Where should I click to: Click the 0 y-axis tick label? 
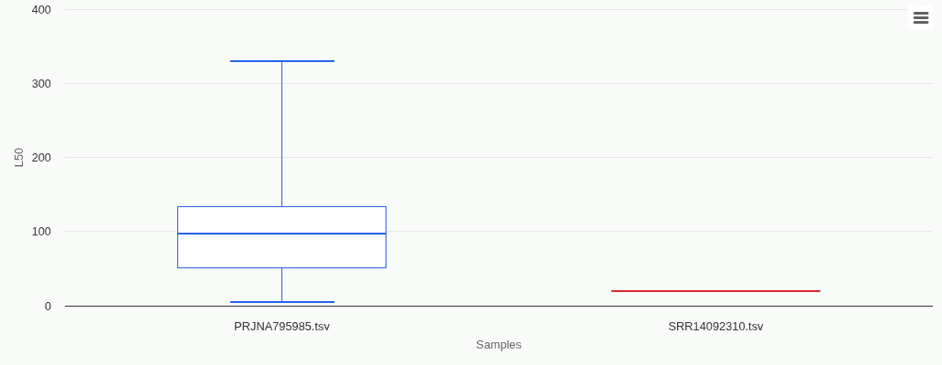48,306
